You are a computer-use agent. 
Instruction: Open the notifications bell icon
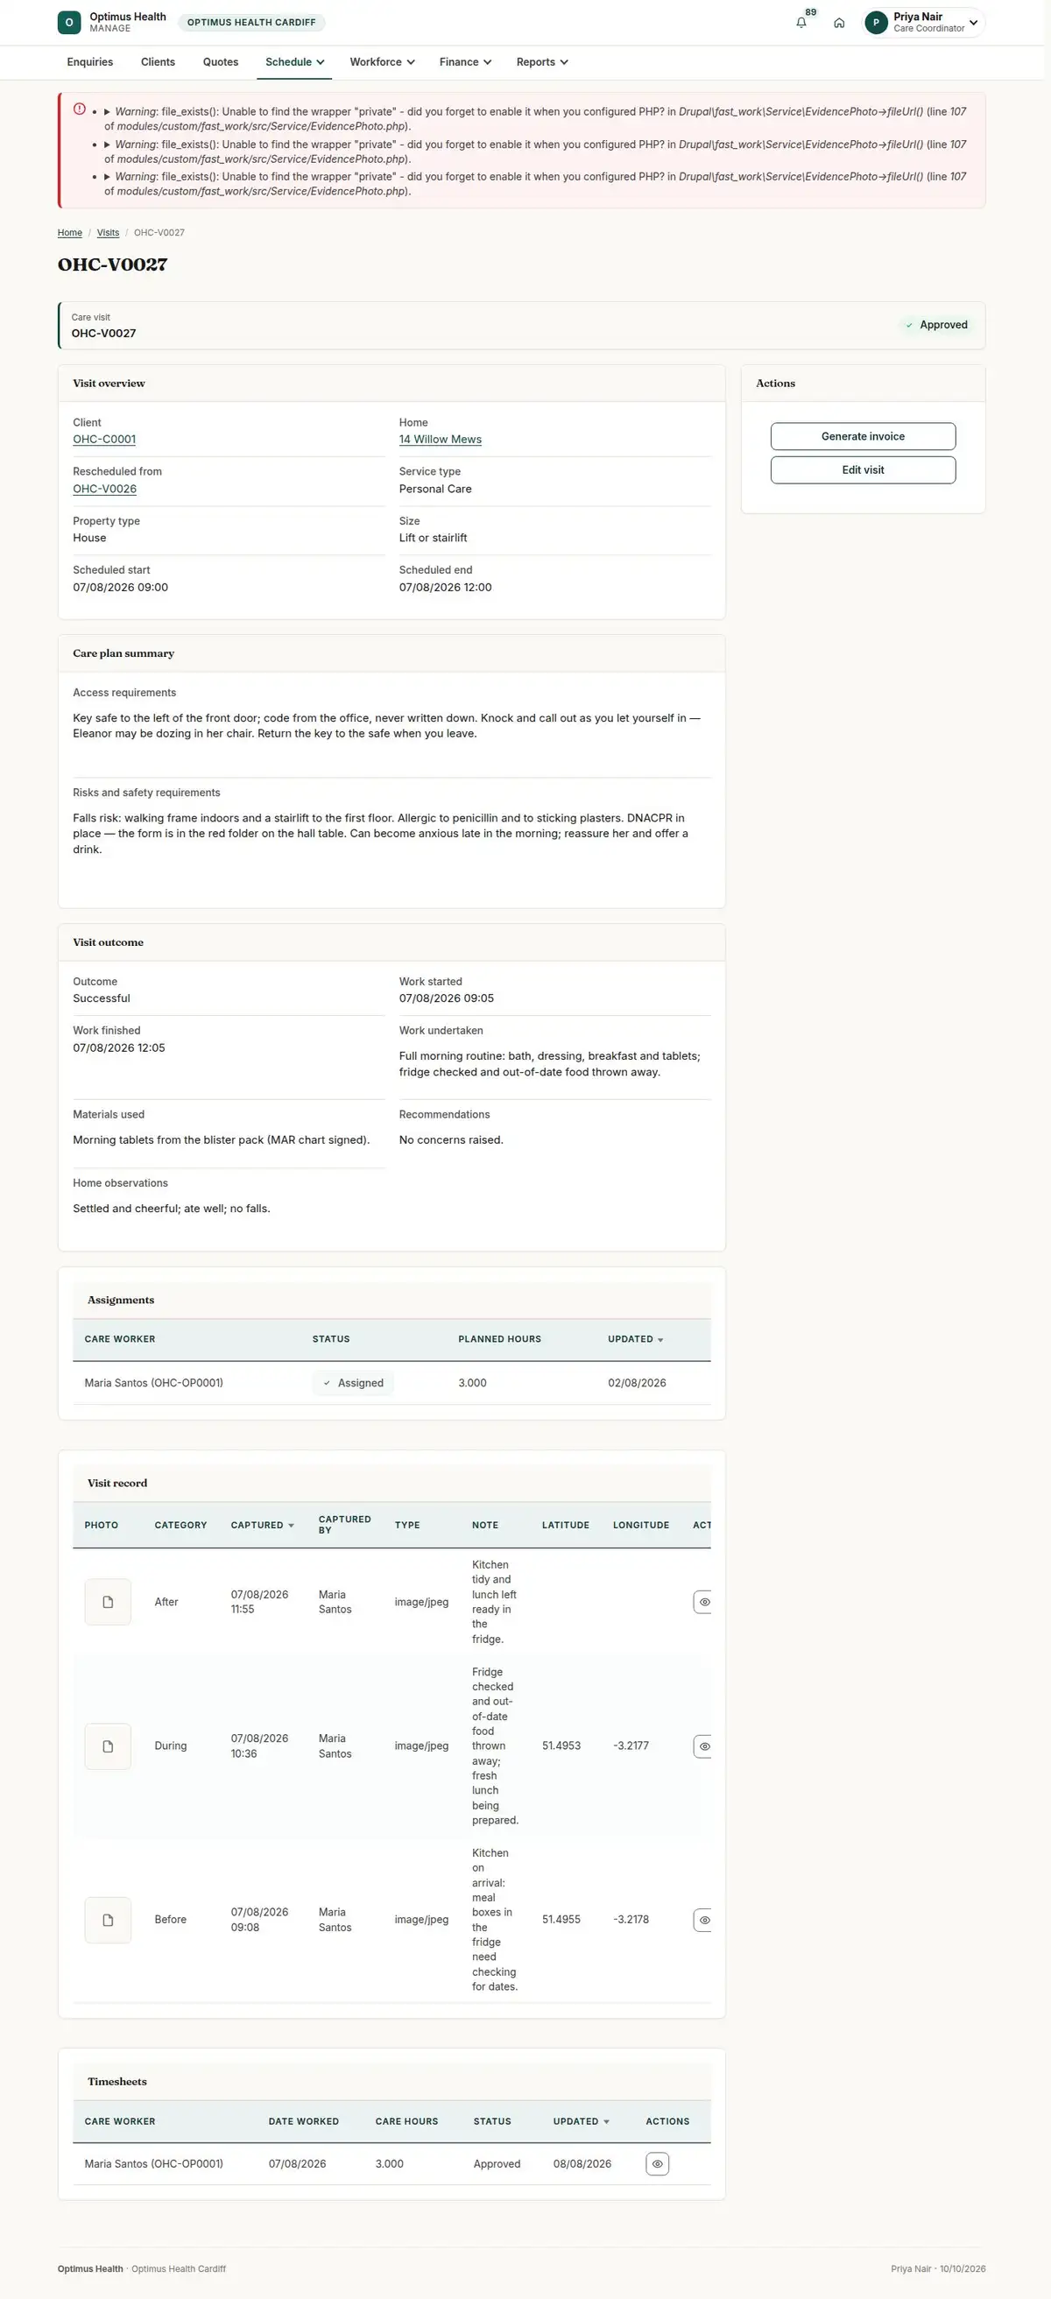click(801, 23)
